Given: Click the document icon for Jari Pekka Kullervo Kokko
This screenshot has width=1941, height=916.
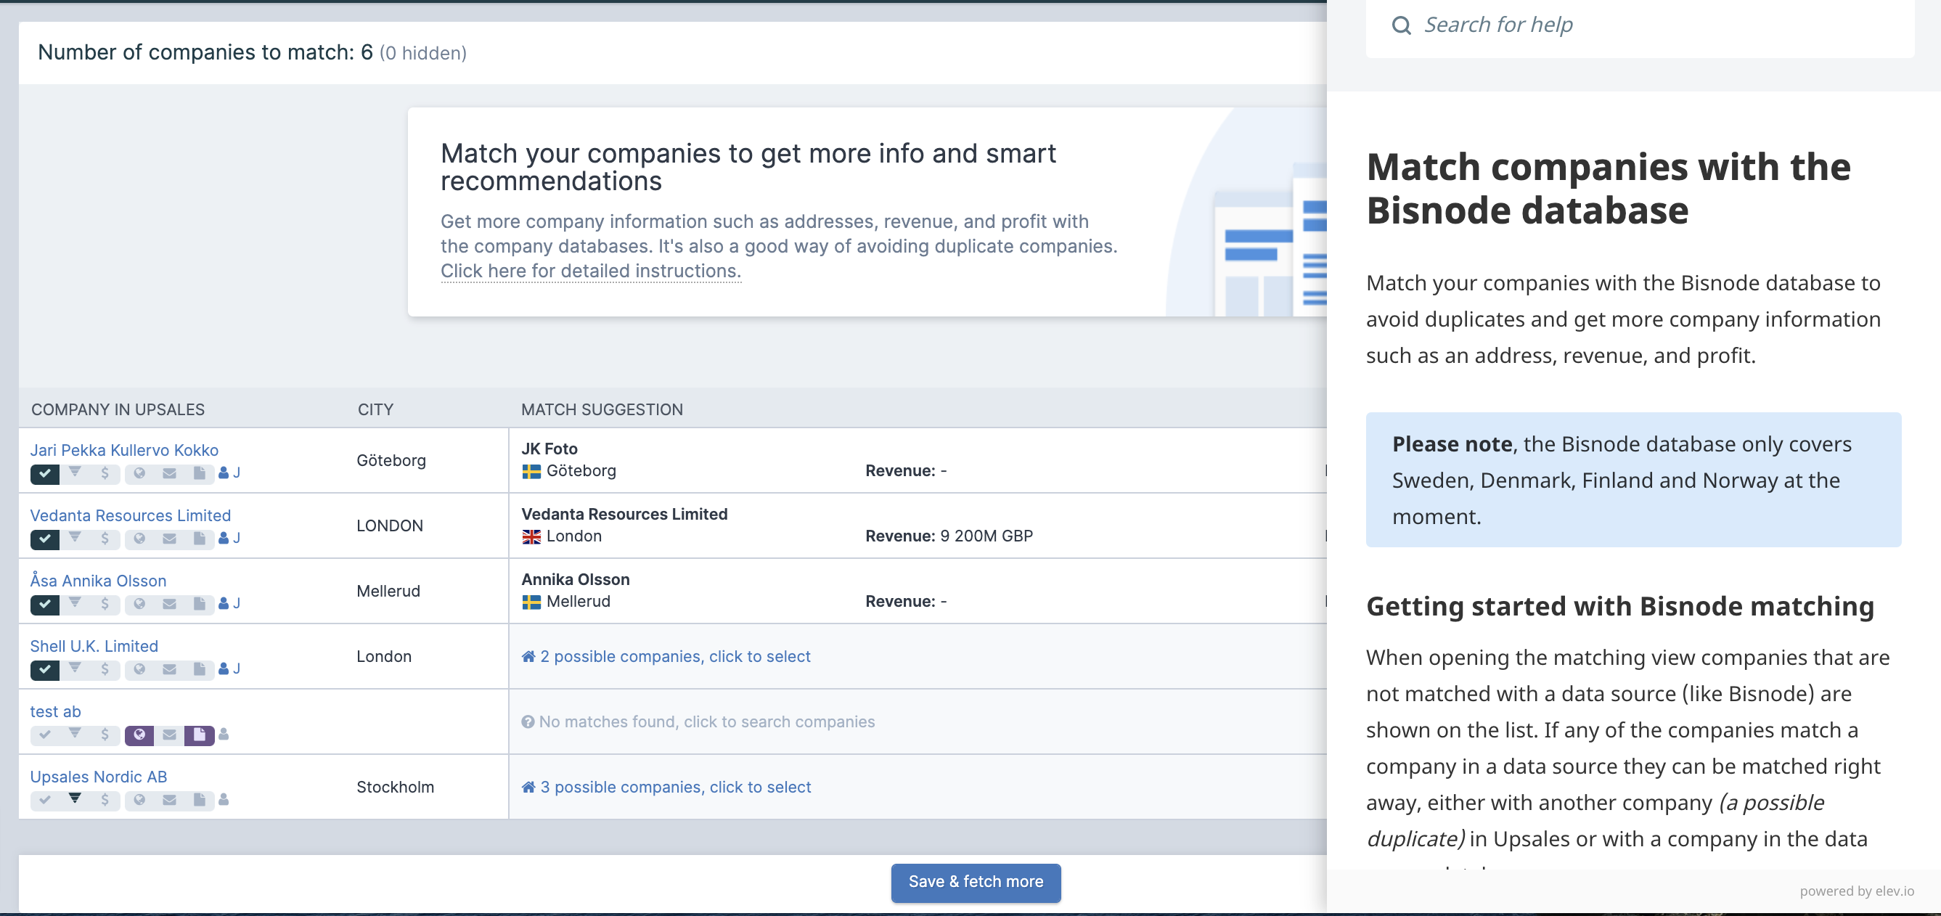Looking at the screenshot, I should pos(199,474).
